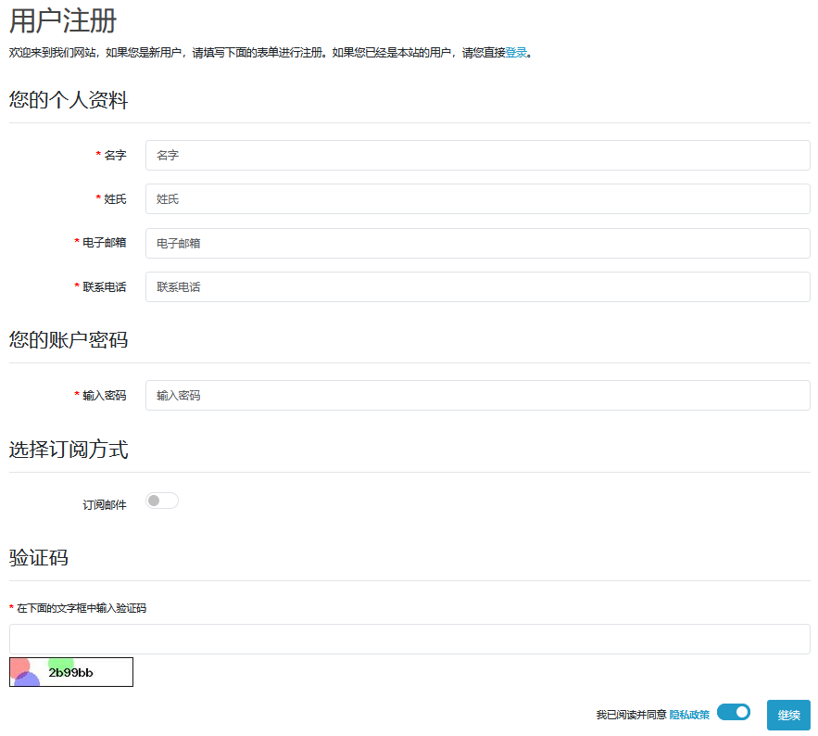Click the 登录 login link
This screenshot has width=818, height=736.
pyautogui.click(x=516, y=53)
